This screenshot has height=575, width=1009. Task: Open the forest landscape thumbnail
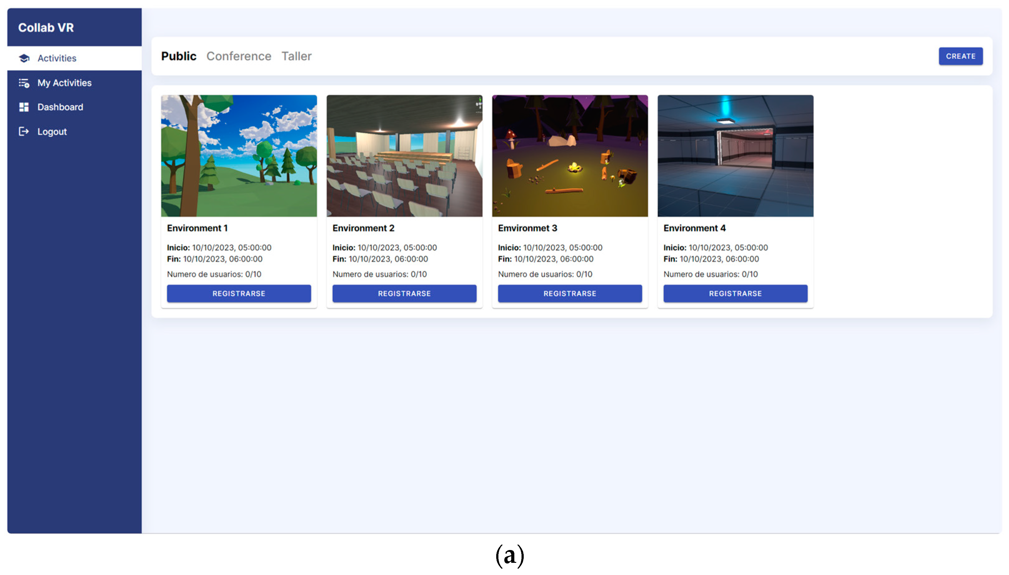coord(239,156)
